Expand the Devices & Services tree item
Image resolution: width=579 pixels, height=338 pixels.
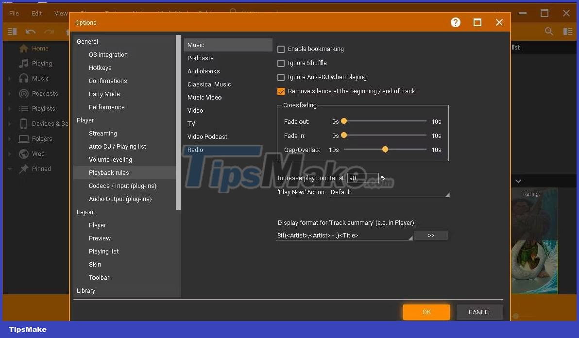click(10, 123)
